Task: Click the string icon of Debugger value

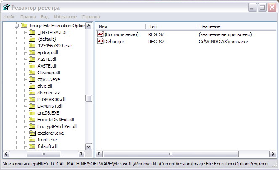Action: click(101, 42)
